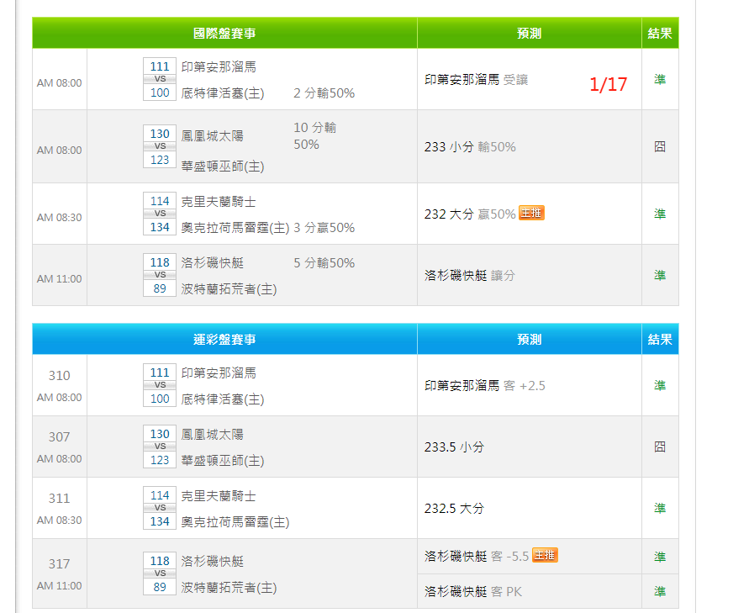The width and height of the screenshot is (749, 613).
Task: Click the 結果 header in the 國際盤賽事 table
Action: 660,33
